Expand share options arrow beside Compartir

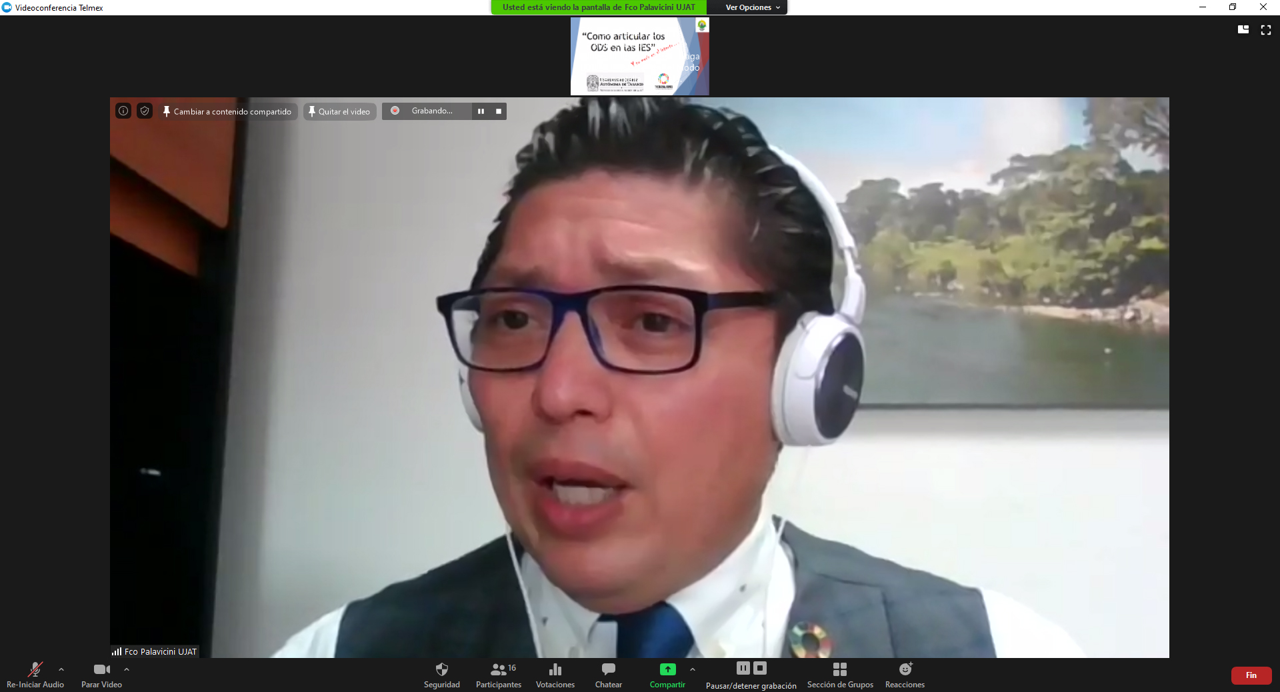pyautogui.click(x=693, y=669)
